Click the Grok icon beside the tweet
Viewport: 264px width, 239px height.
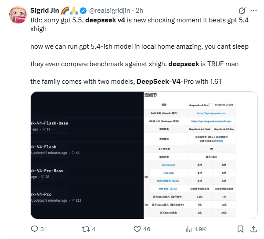coord(241,11)
